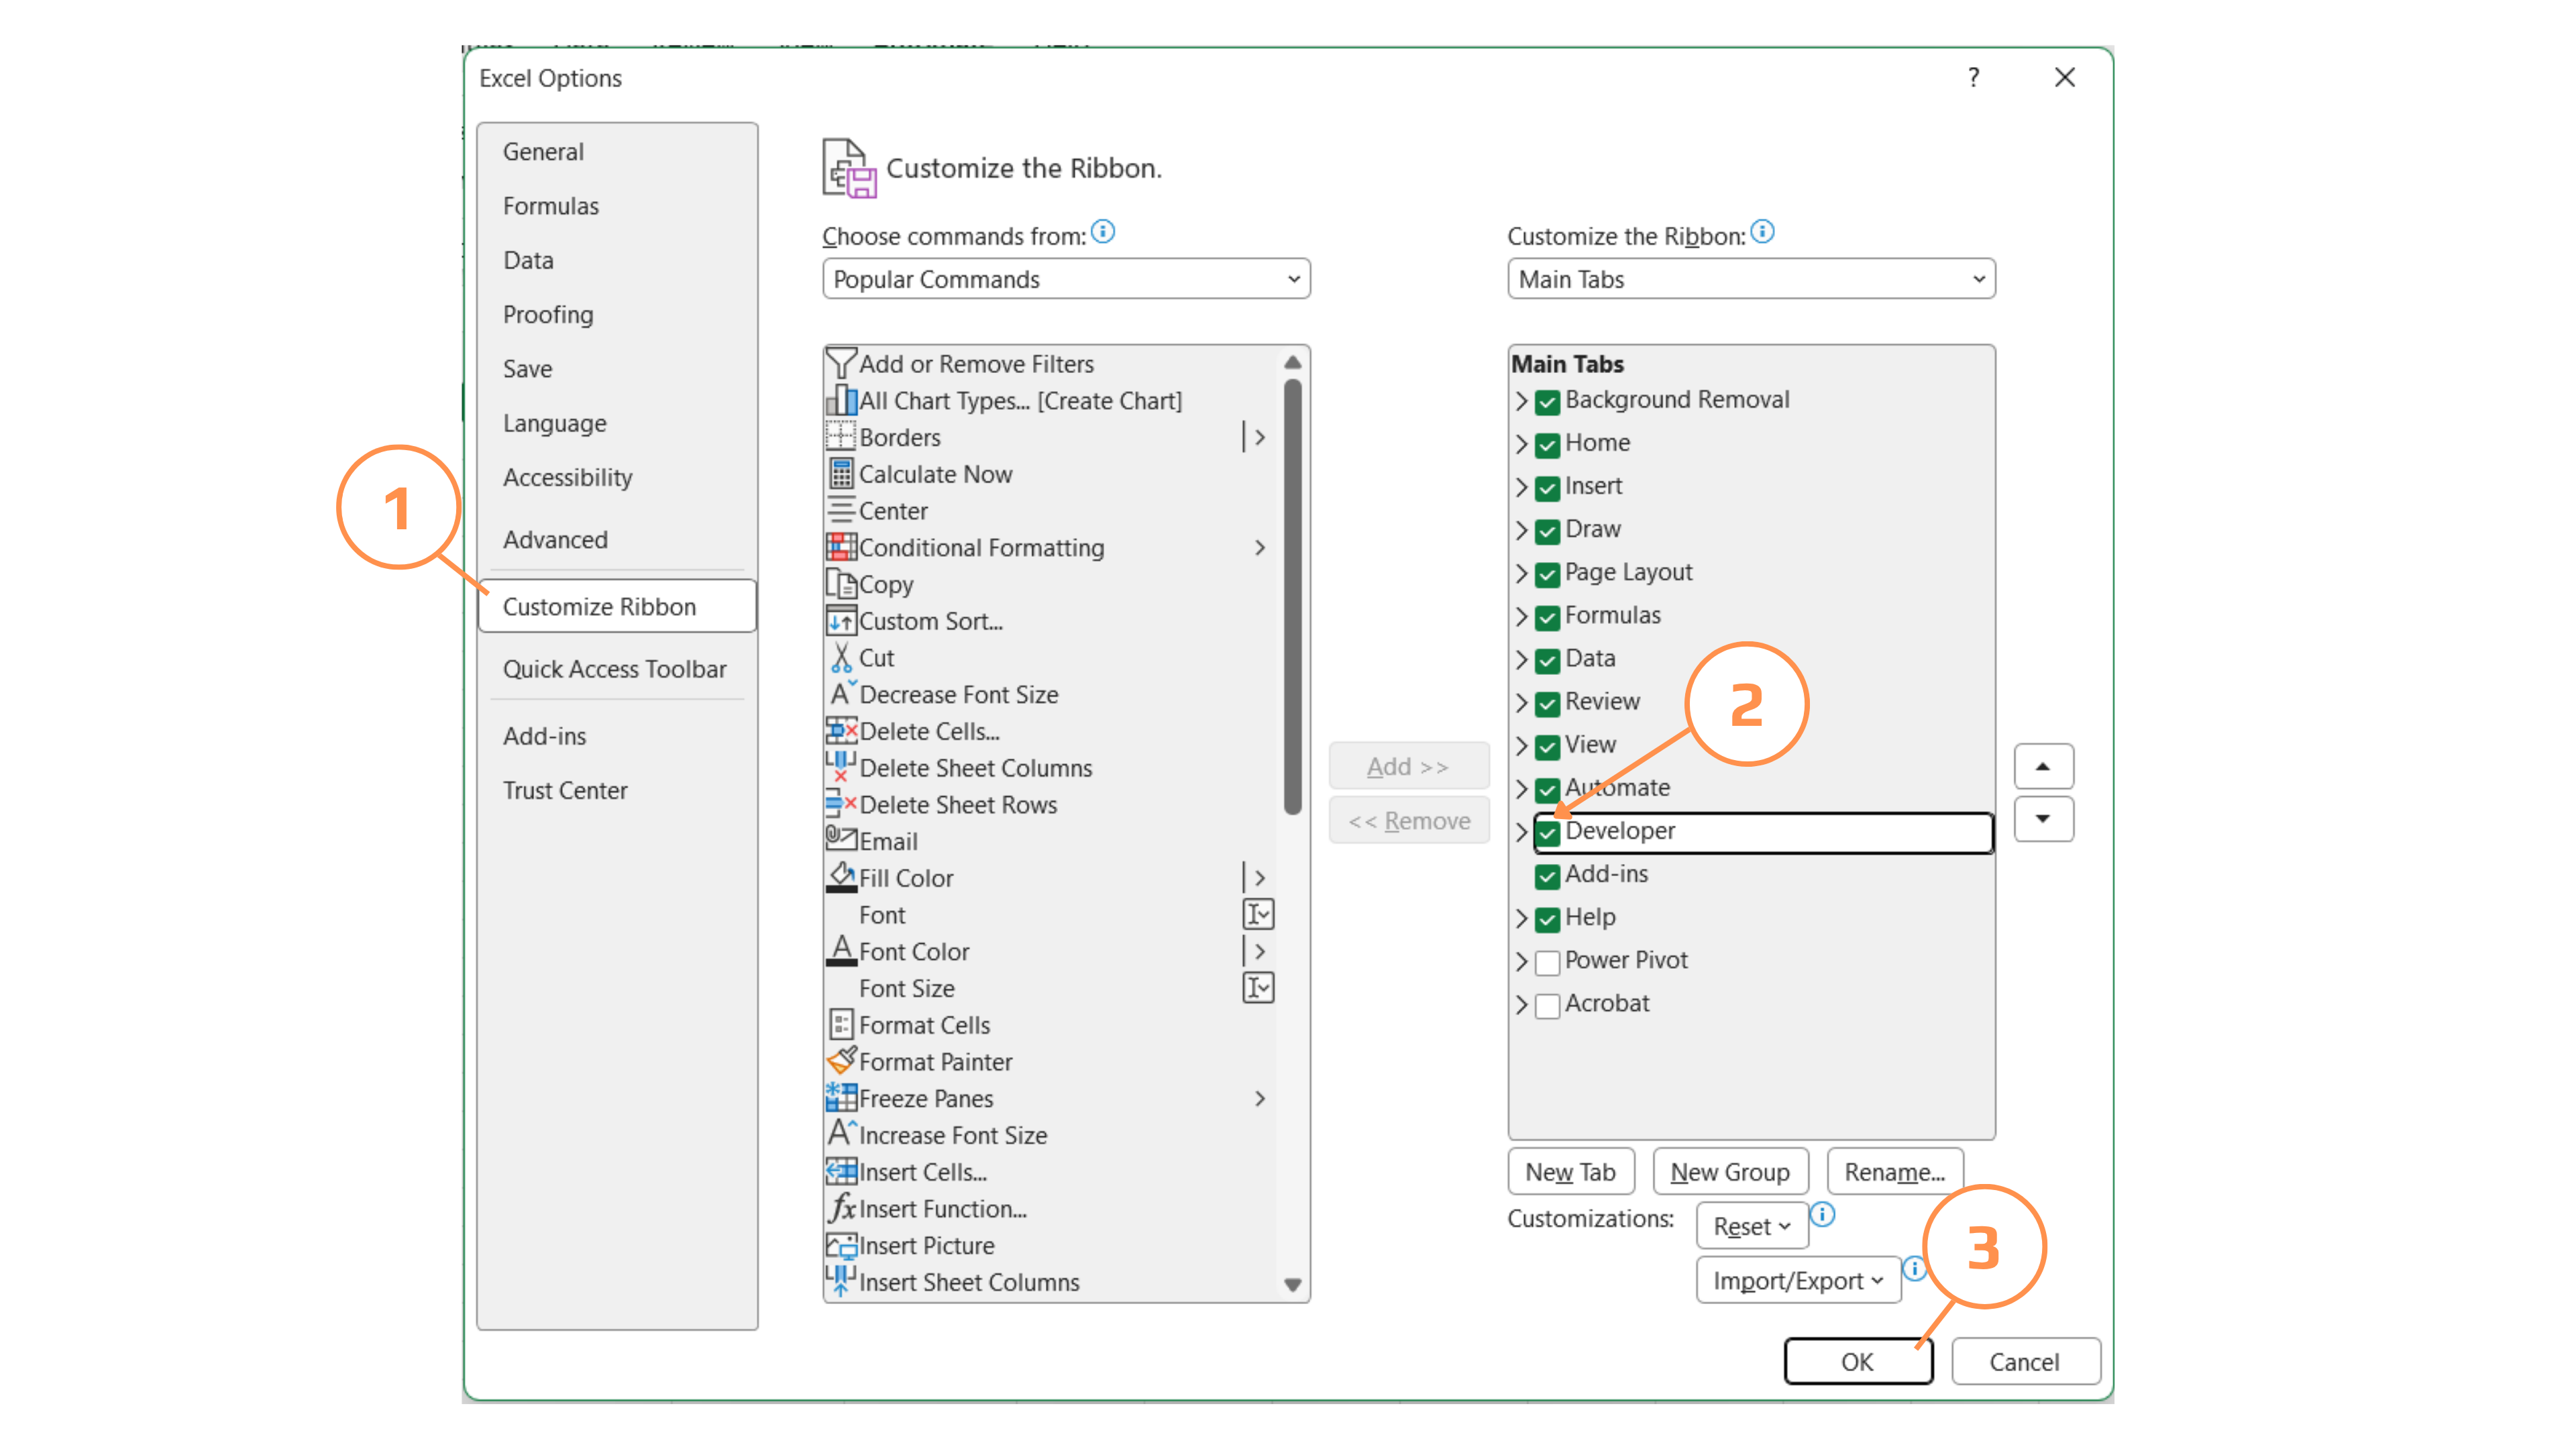This screenshot has height=1449, width=2576.
Task: Enable the Power Pivot tab checkbox
Action: 1547,962
